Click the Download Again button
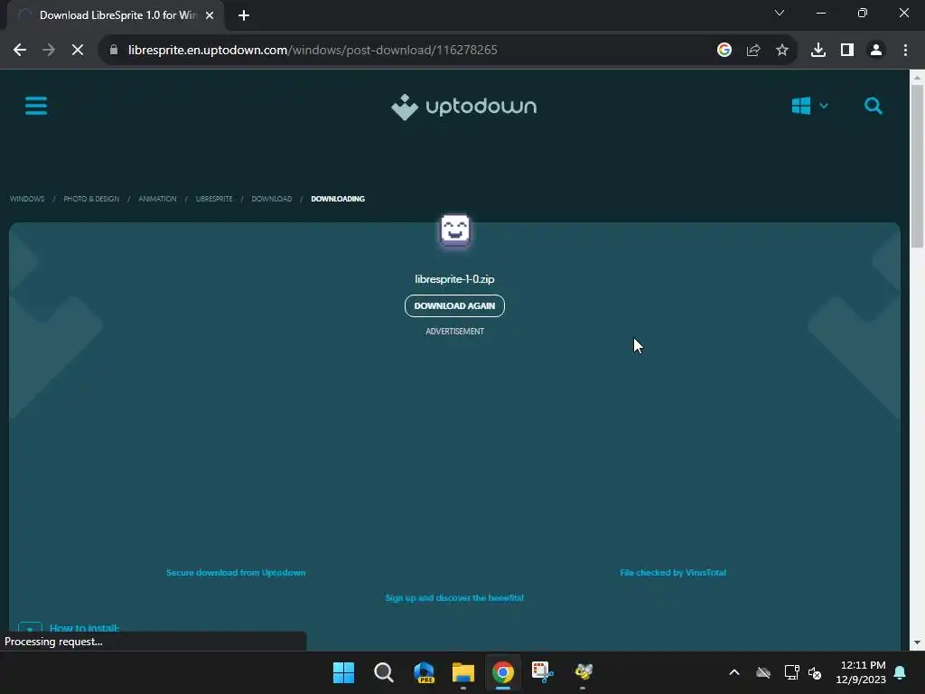925x694 pixels. [454, 305]
